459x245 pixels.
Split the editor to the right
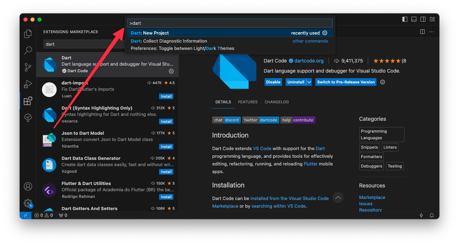tap(422, 32)
